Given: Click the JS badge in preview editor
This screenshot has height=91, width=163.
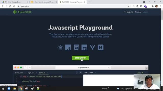Looking at the screenshot, I should pyautogui.click(x=80, y=73).
